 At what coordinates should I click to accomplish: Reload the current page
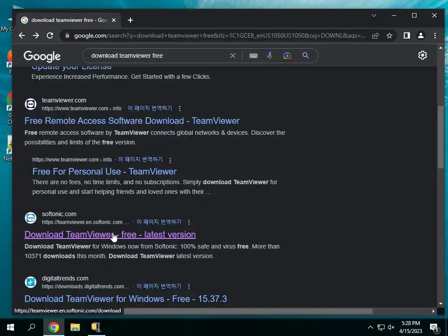[50, 35]
